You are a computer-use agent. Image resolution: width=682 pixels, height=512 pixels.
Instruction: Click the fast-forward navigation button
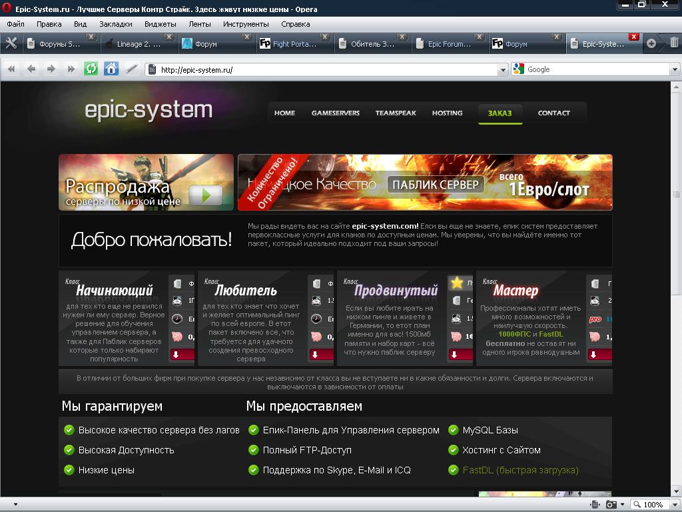[71, 69]
